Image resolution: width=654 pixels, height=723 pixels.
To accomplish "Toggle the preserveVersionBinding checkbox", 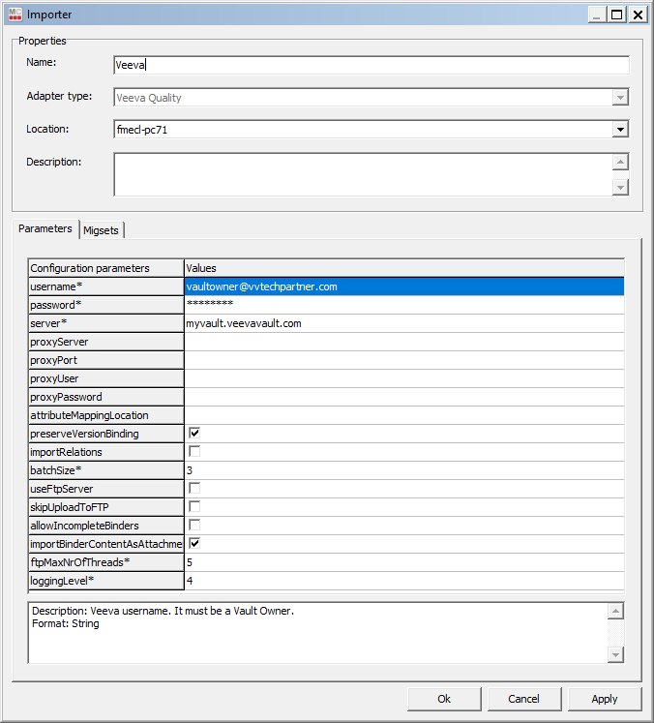I will point(194,434).
